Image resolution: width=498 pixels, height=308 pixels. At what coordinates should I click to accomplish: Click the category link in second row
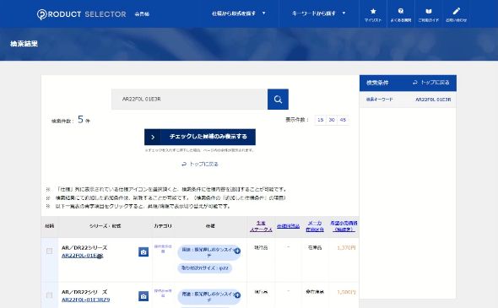pos(163,293)
